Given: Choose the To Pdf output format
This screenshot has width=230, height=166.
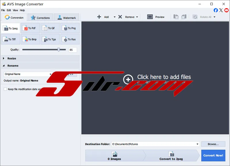Looking at the screenshot, I should (30, 28).
